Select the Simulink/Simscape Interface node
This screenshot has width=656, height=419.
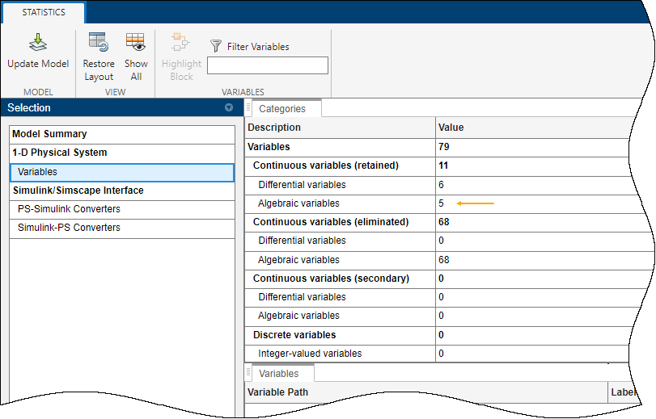tap(78, 191)
